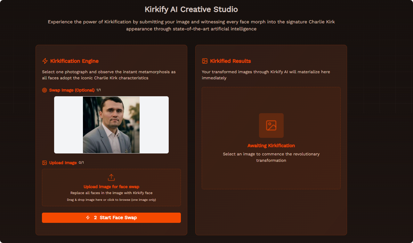Select the Kirkification Engine panel title
Viewport: 413px width, 243px height.
pos(74,61)
